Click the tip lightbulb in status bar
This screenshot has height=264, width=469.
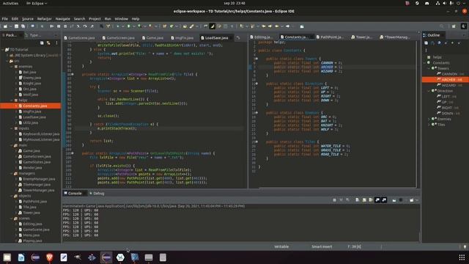coord(465,246)
